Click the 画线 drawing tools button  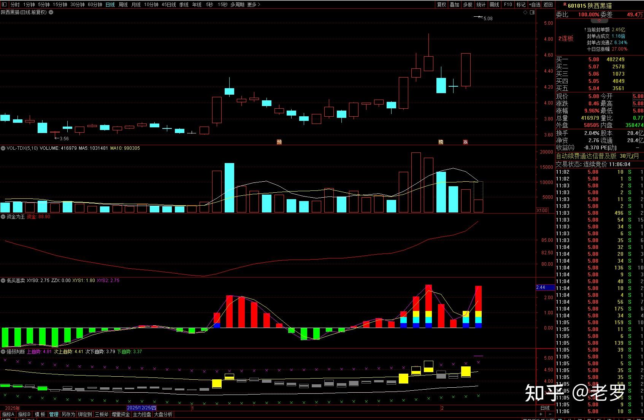[494, 5]
